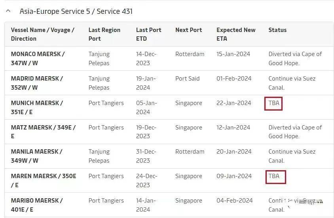Select the MARIBO MAERSK / 401E vessel name
The width and height of the screenshot is (334, 218).
[37, 205]
